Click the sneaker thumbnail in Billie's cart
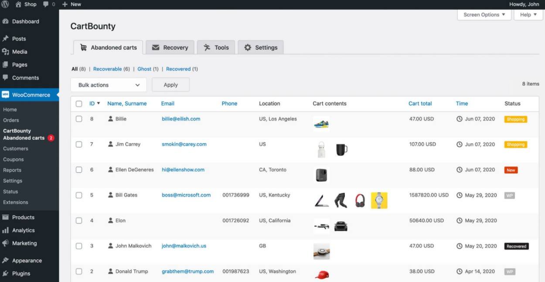 321,124
